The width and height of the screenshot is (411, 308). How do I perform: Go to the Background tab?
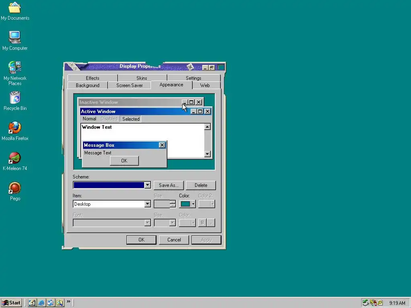pyautogui.click(x=87, y=85)
